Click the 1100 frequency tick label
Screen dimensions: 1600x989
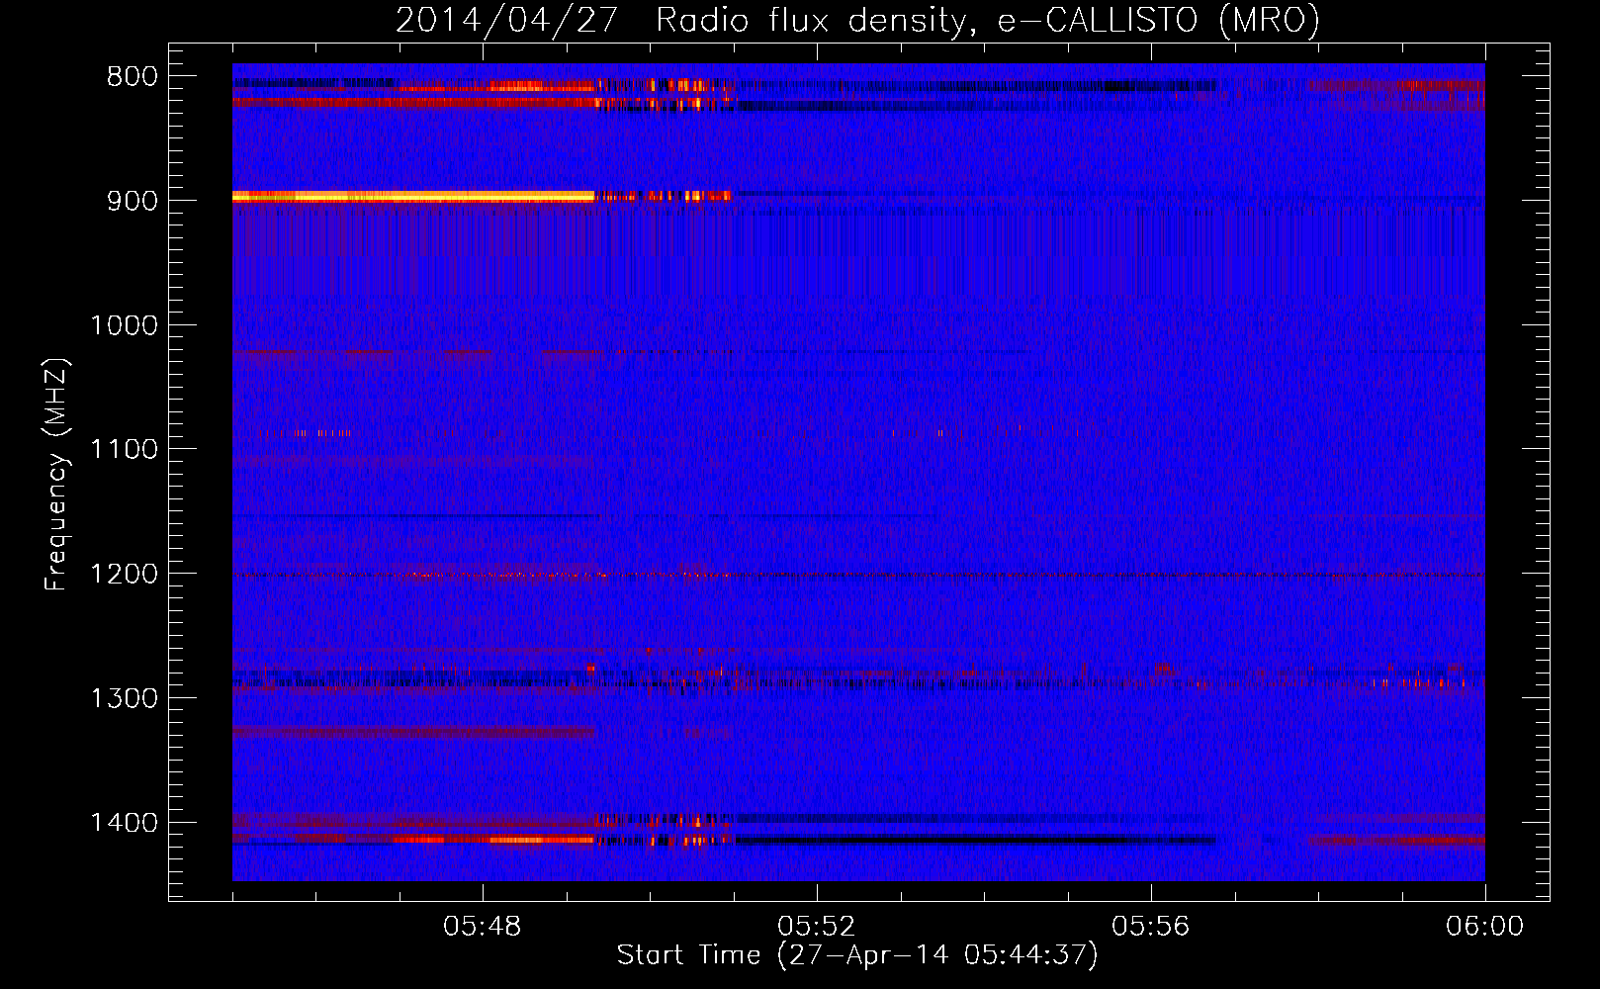[x=124, y=450]
